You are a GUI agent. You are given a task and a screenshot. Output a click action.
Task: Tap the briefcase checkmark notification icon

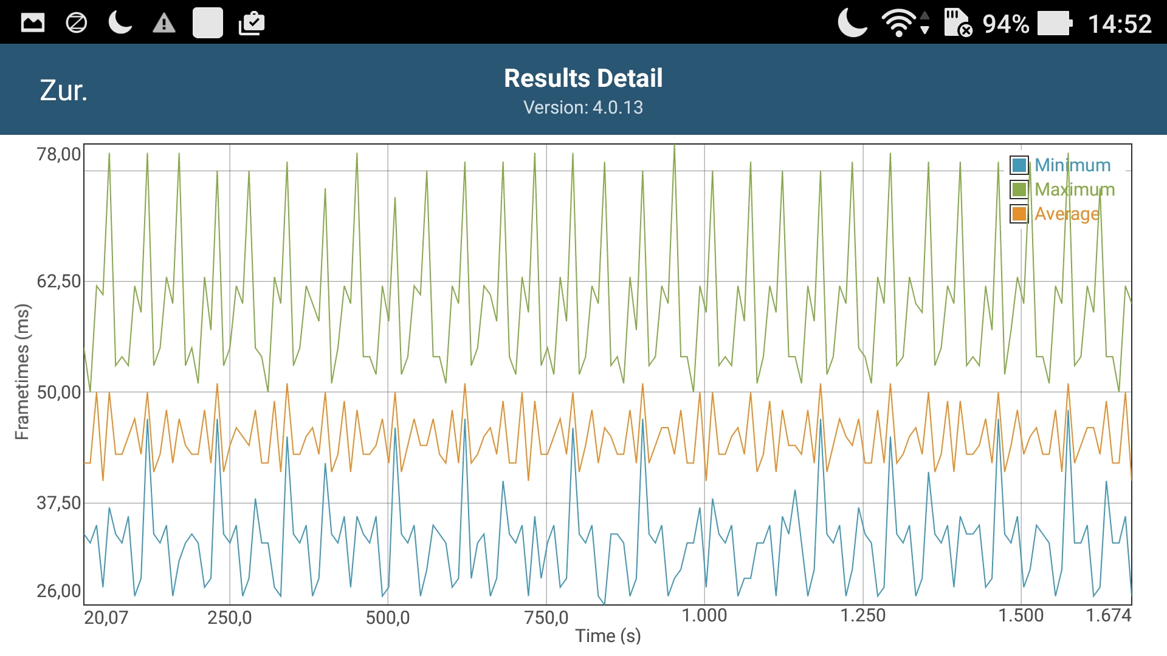[252, 23]
